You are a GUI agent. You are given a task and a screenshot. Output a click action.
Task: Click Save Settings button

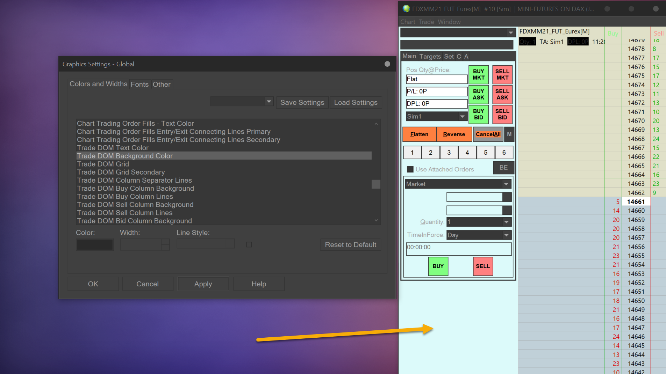tap(302, 102)
